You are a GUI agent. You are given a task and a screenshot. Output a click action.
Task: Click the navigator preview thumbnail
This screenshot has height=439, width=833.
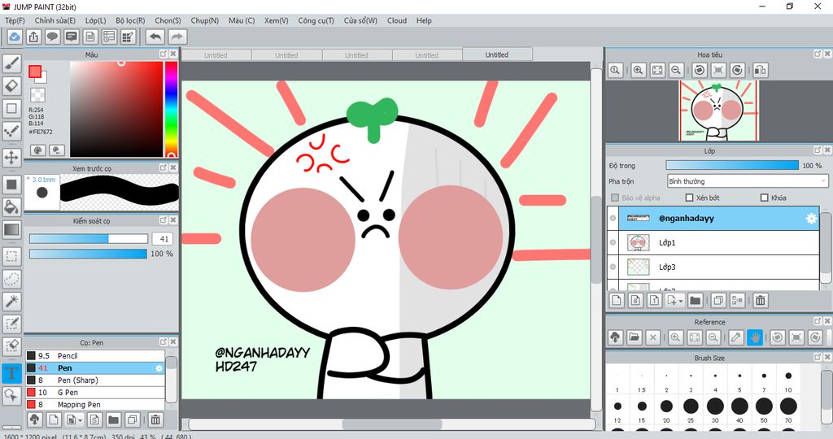[717, 111]
